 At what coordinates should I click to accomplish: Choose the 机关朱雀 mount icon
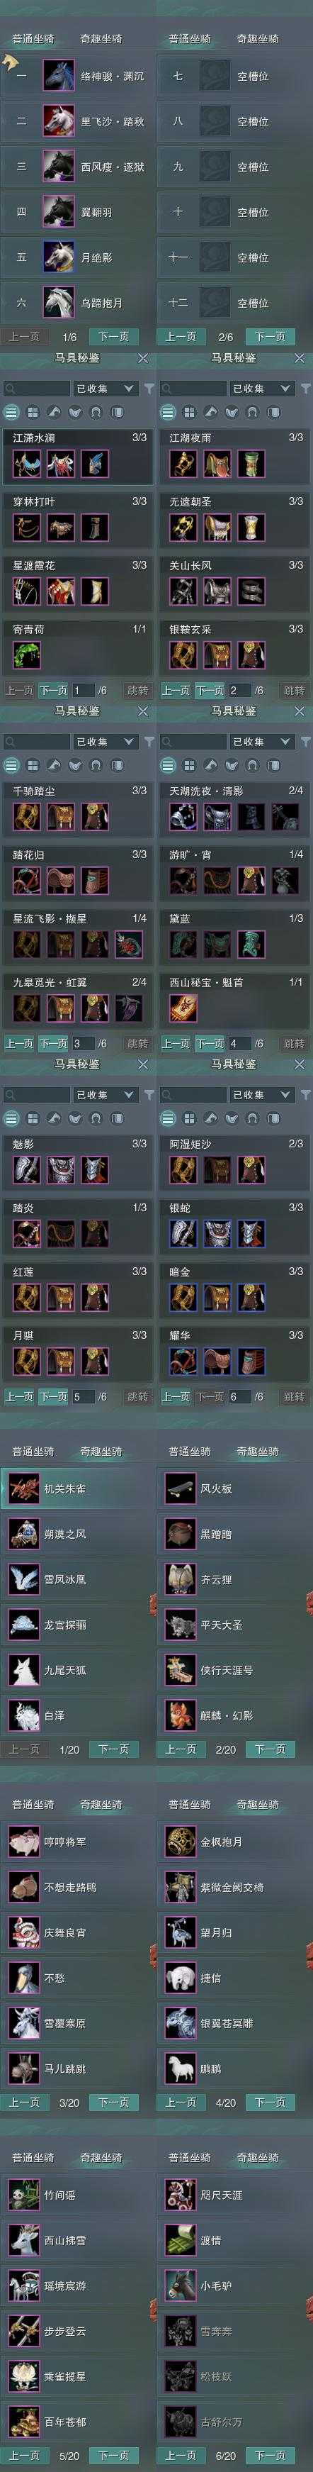tap(23, 1488)
